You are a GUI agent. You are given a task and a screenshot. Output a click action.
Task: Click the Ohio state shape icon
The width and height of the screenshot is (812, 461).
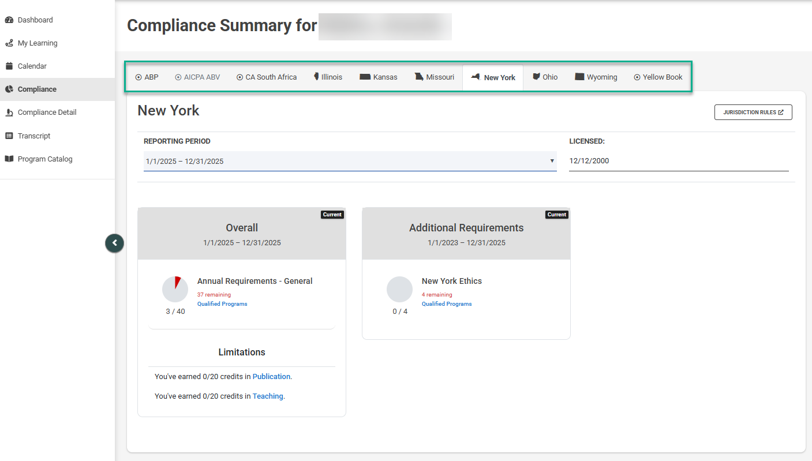pyautogui.click(x=536, y=77)
